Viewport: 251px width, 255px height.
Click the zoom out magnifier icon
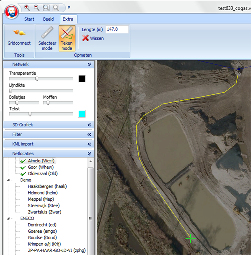pos(36,8)
